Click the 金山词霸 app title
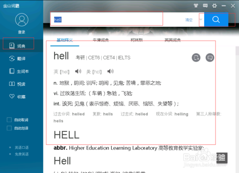This screenshot has width=239, height=173. tap(11, 6)
